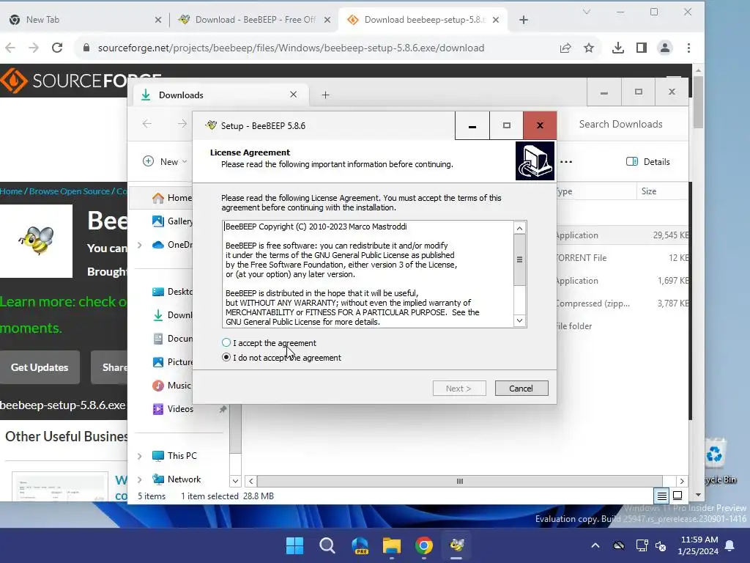Open Chrome downloads icon
Screen dimensions: 750x563
pyautogui.click(x=618, y=48)
